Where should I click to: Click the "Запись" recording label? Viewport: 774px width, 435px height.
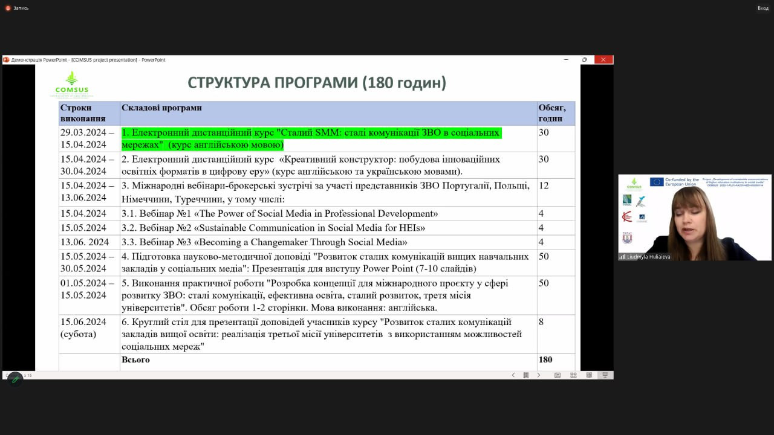(21, 8)
